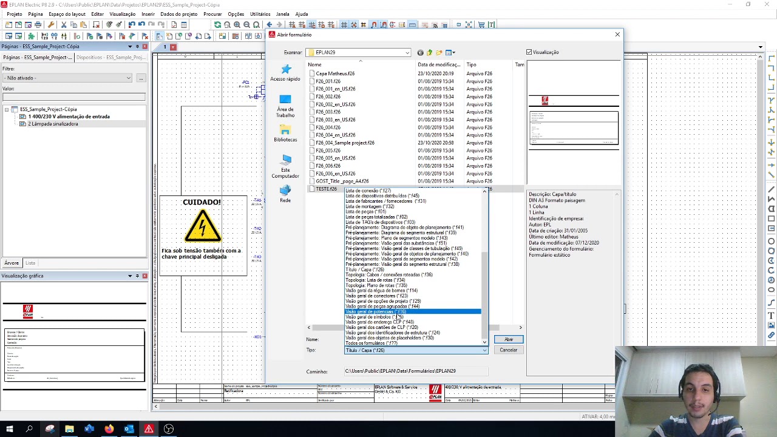Image resolution: width=777 pixels, height=437 pixels.
Task: Click the Cancelar button
Action: point(509,350)
